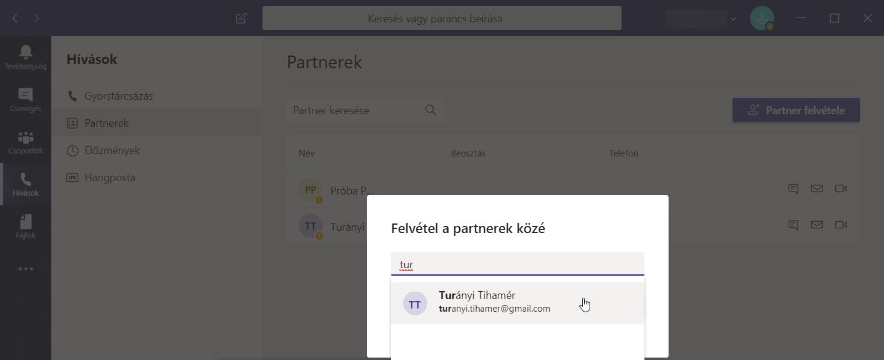884x360 pixels.
Task: Open the Fájlok files icon
Action: pyautogui.click(x=25, y=227)
